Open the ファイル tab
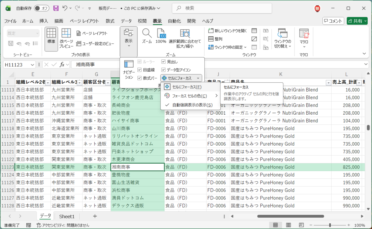The height and width of the screenshot is (229, 372). point(10,21)
